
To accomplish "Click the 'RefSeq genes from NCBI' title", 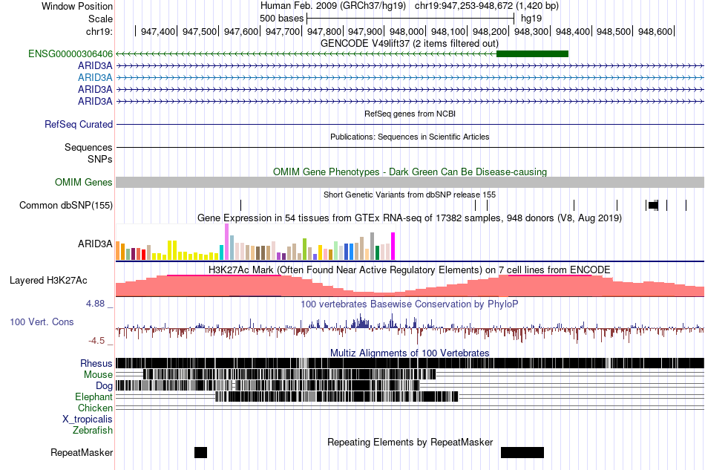I will click(410, 114).
